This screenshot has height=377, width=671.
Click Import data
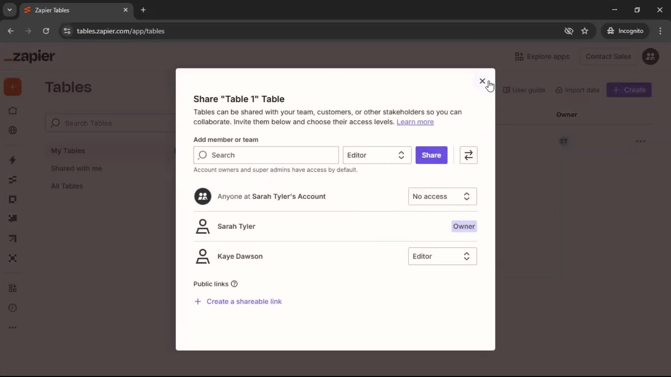tap(577, 90)
